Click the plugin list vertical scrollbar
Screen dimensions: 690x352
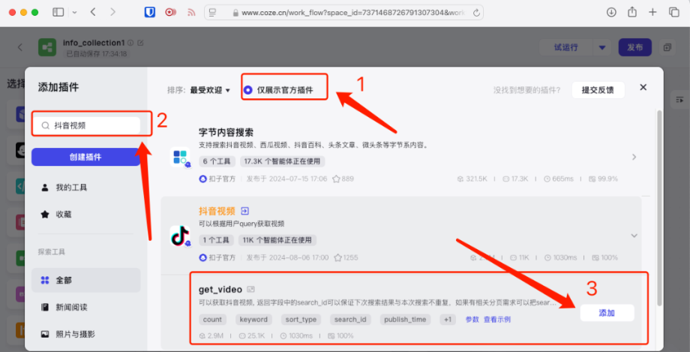pos(658,207)
